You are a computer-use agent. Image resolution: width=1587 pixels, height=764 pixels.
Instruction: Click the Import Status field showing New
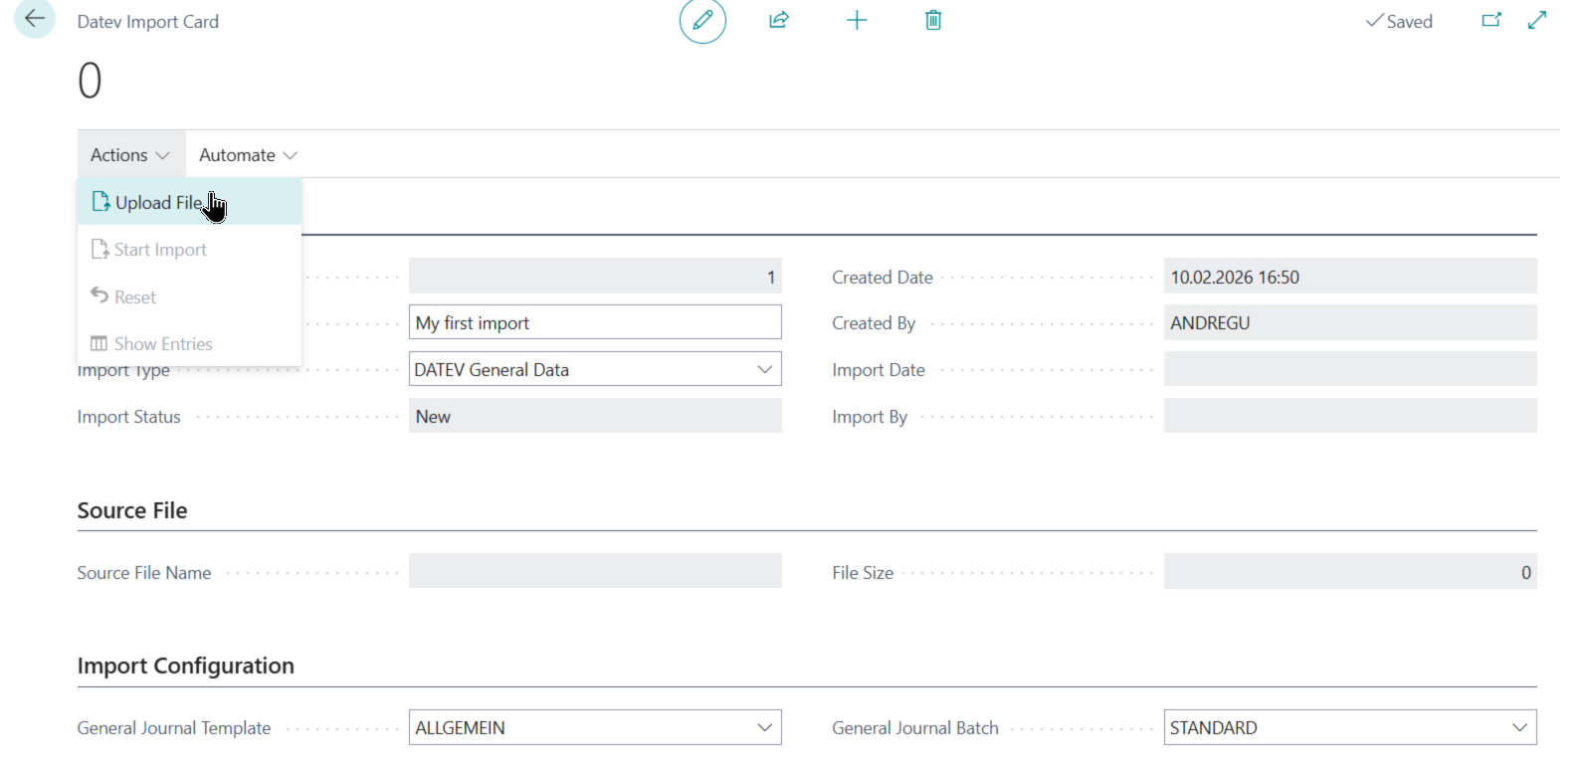[594, 417]
